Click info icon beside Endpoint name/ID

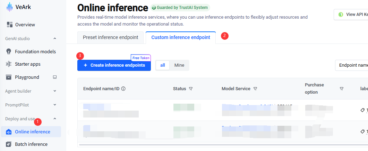click(123, 89)
